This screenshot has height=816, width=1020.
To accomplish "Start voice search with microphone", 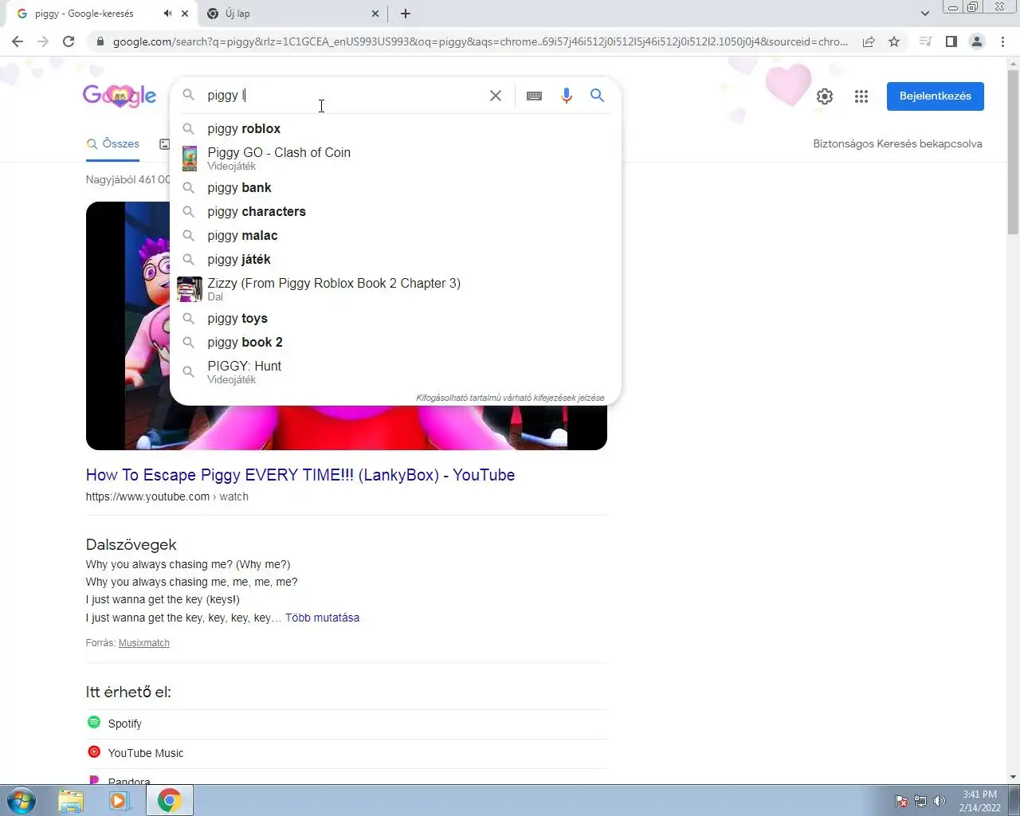I will (x=566, y=96).
